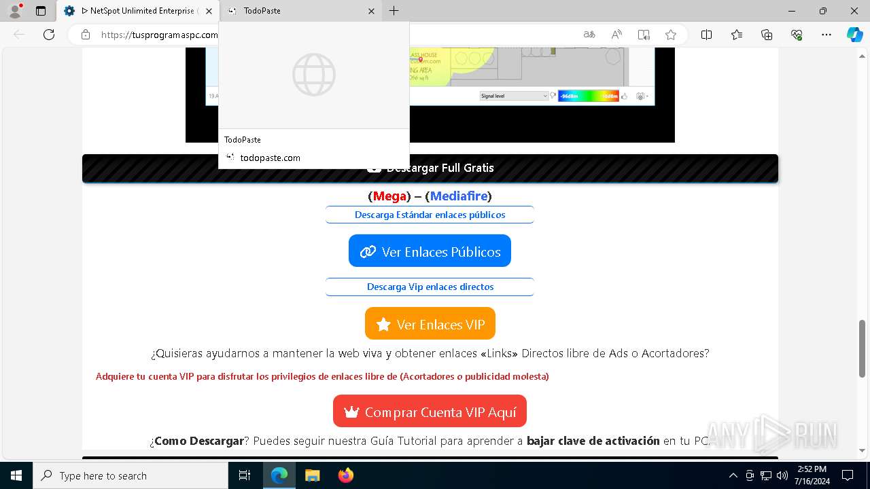
Task: Open the Copilot sidebar
Action: tap(855, 35)
